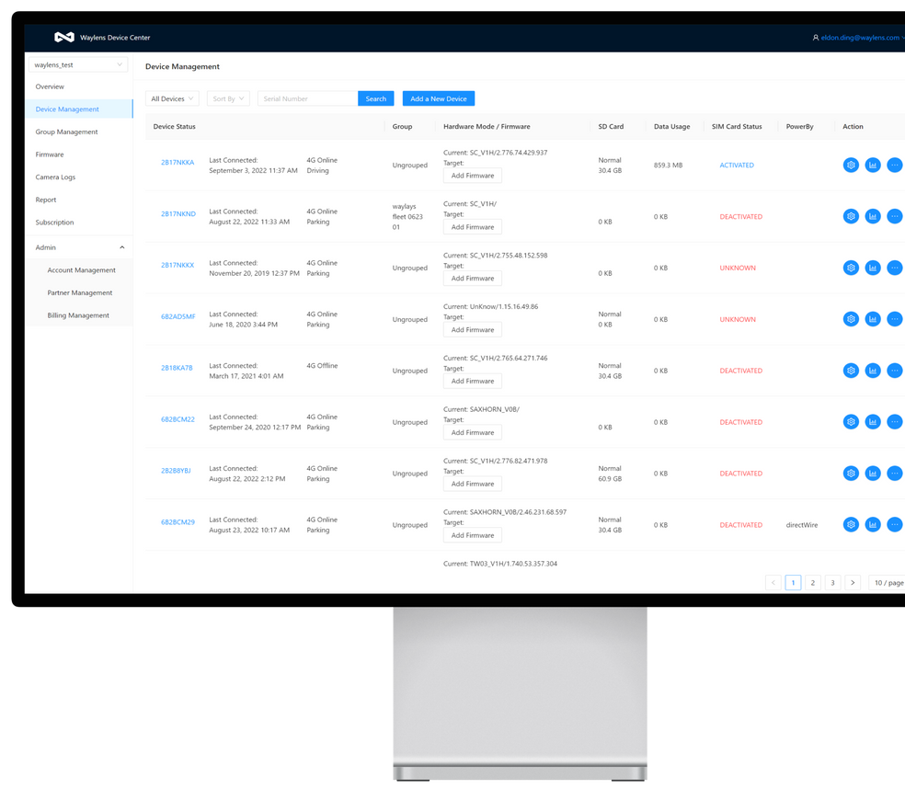Open the All Devices filter dropdown
Screen dimensions: 905x800
point(172,98)
